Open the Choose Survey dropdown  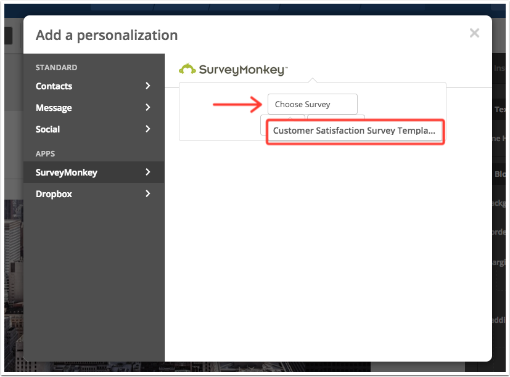point(312,104)
